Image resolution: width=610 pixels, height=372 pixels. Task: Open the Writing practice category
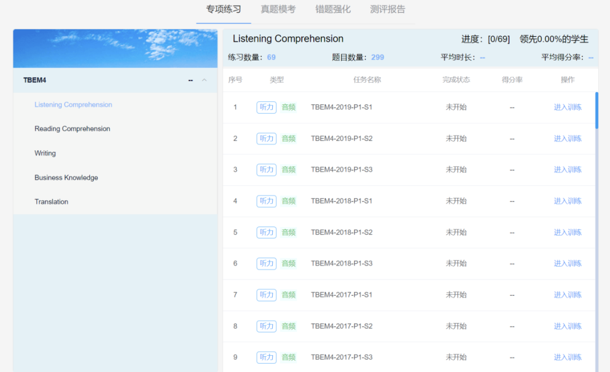pyautogui.click(x=45, y=153)
